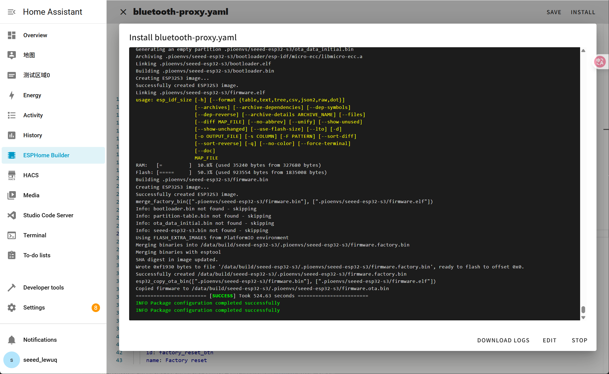
Task: Open the HACS store icon
Action: (x=11, y=175)
